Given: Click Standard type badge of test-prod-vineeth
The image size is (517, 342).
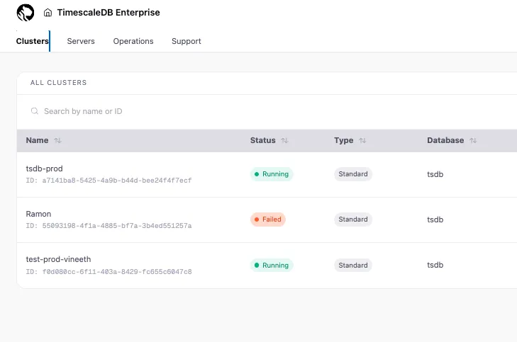Looking at the screenshot, I should pyautogui.click(x=353, y=266).
